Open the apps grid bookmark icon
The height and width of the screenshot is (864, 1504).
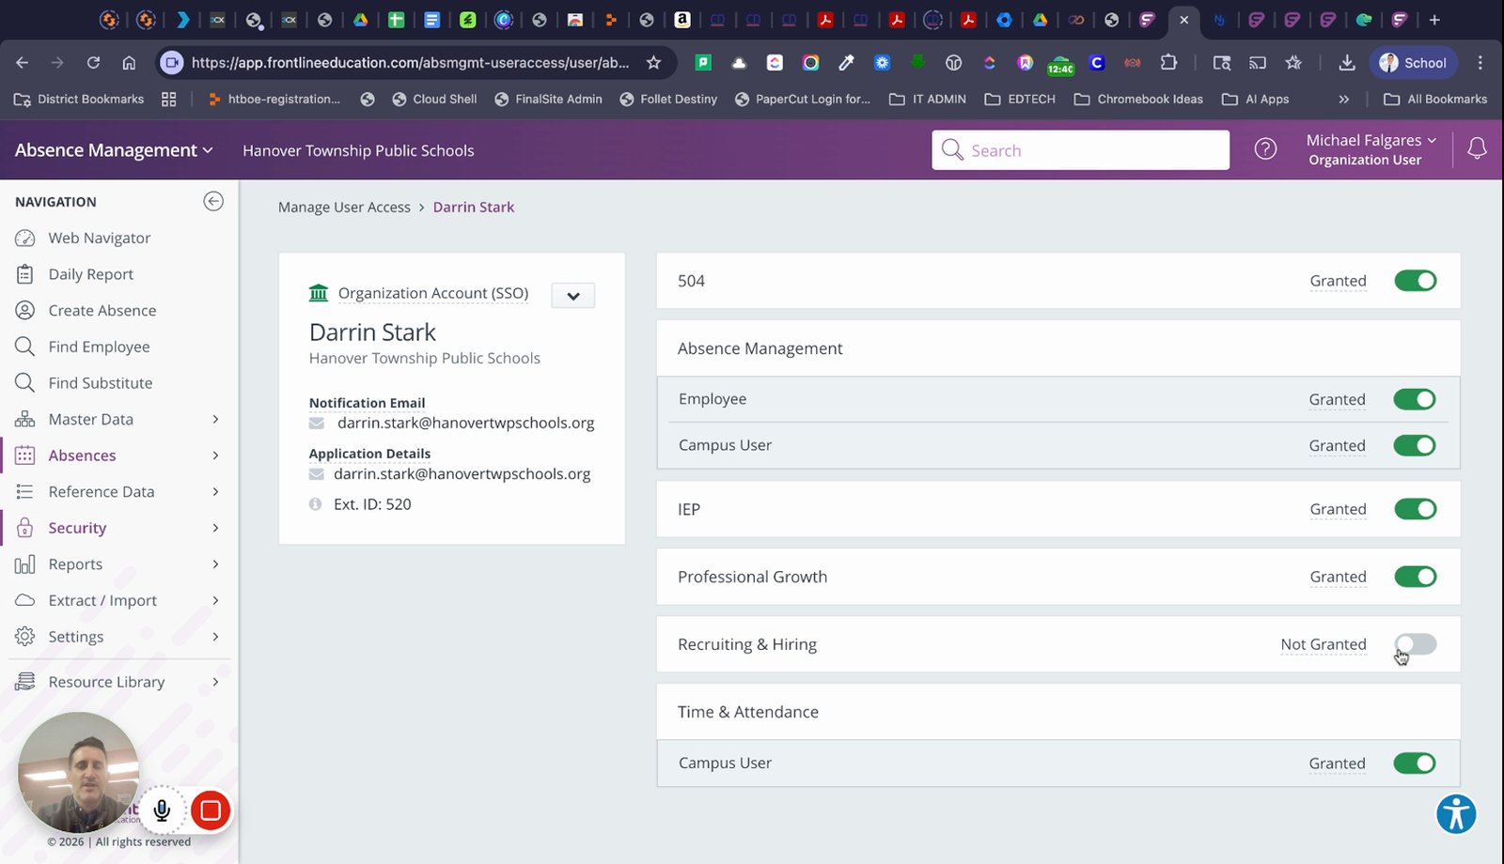tap(169, 99)
